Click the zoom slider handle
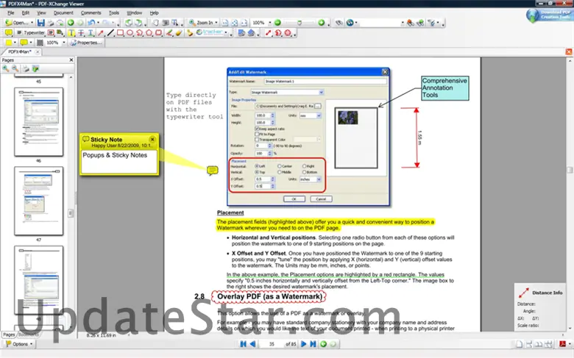Screen dimensions: 574x358 click(300, 23)
